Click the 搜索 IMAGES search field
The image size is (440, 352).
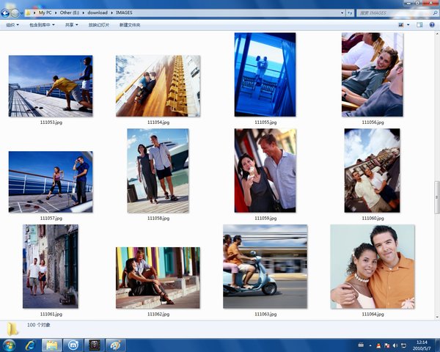pos(390,12)
